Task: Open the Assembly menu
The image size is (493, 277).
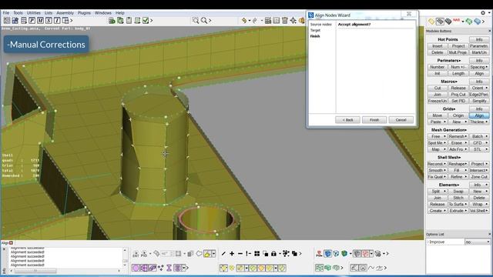Action: point(65,13)
